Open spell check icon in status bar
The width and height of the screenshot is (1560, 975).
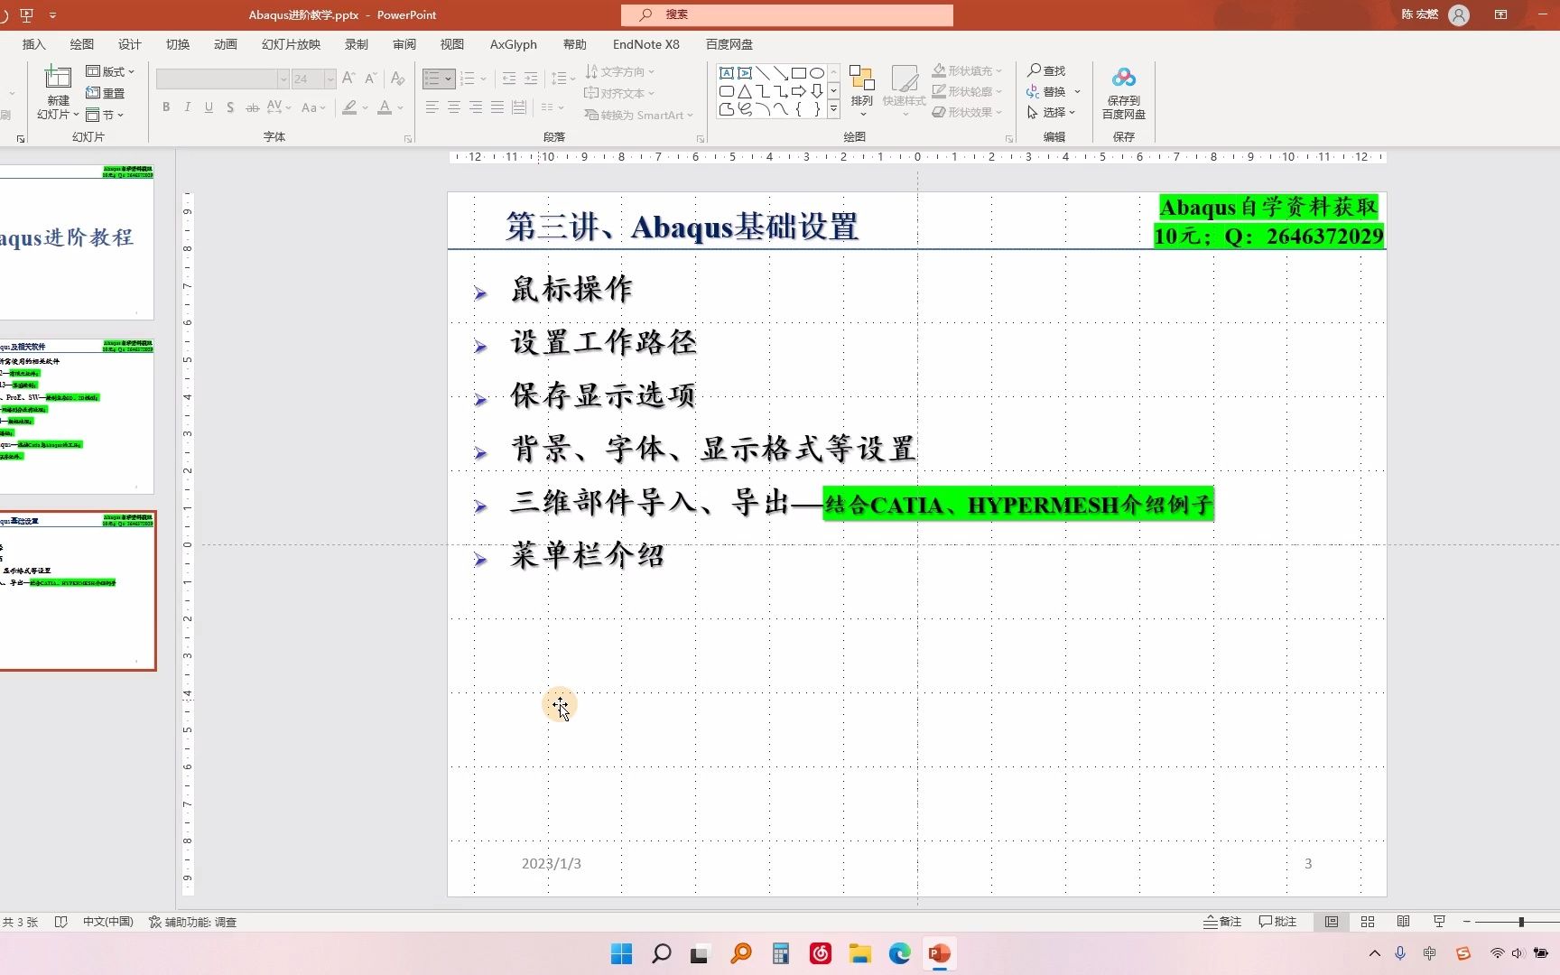tap(61, 922)
